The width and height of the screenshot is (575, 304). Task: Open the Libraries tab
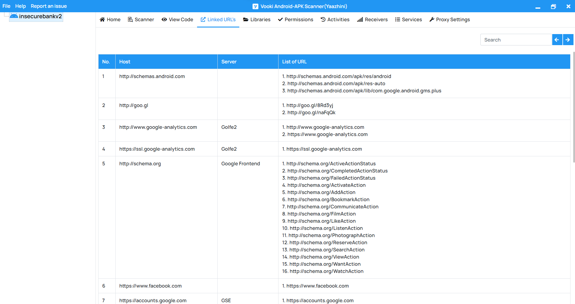click(257, 19)
